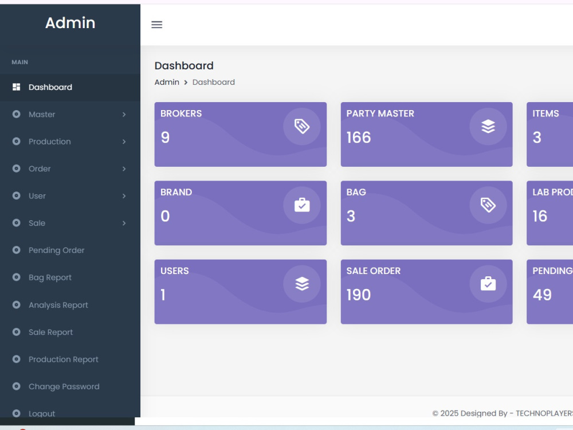Click the circle icon beside User
The height and width of the screenshot is (430, 573).
coord(17,196)
